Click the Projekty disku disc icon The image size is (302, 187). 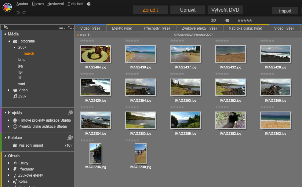pyautogui.click(x=15, y=127)
